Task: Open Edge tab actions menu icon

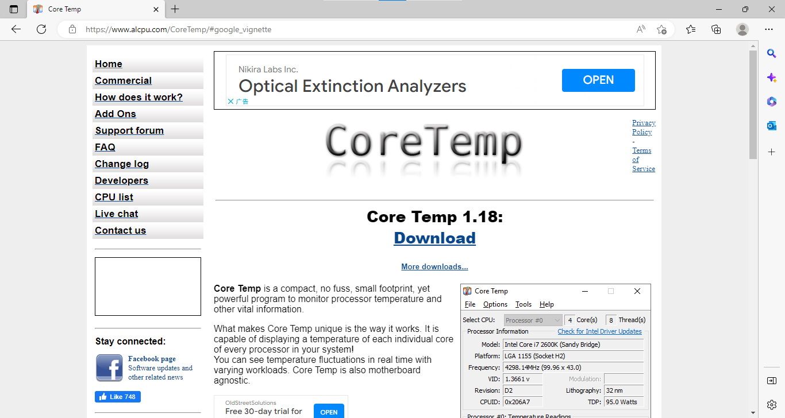Action: click(14, 9)
